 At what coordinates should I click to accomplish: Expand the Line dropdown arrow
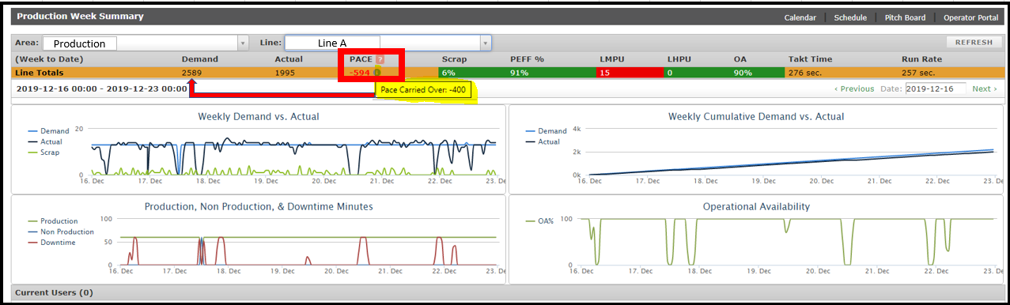click(x=486, y=43)
